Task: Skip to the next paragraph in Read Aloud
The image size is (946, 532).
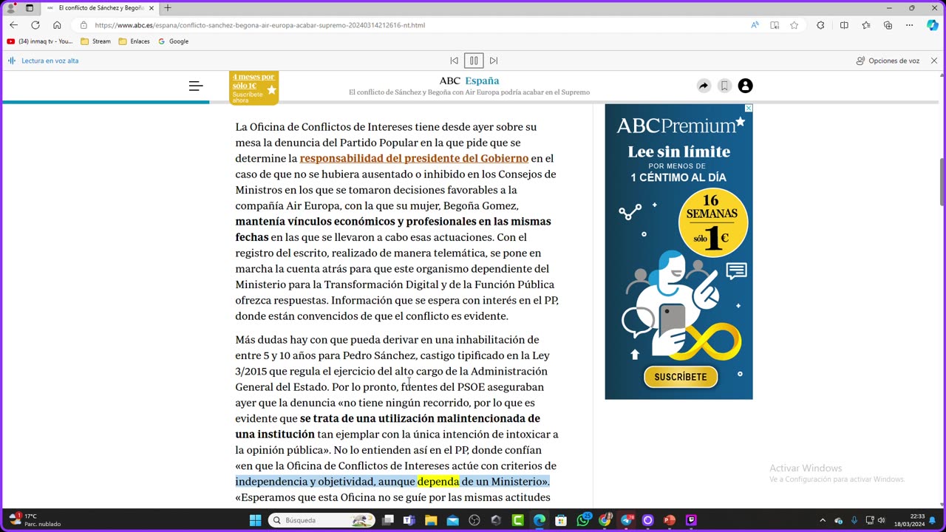Action: (x=494, y=61)
